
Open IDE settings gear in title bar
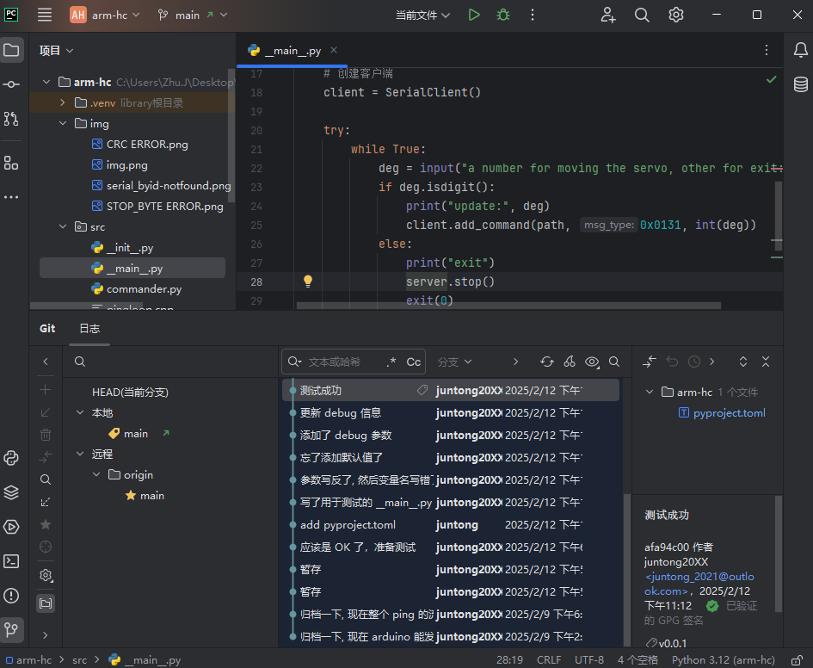click(x=675, y=15)
